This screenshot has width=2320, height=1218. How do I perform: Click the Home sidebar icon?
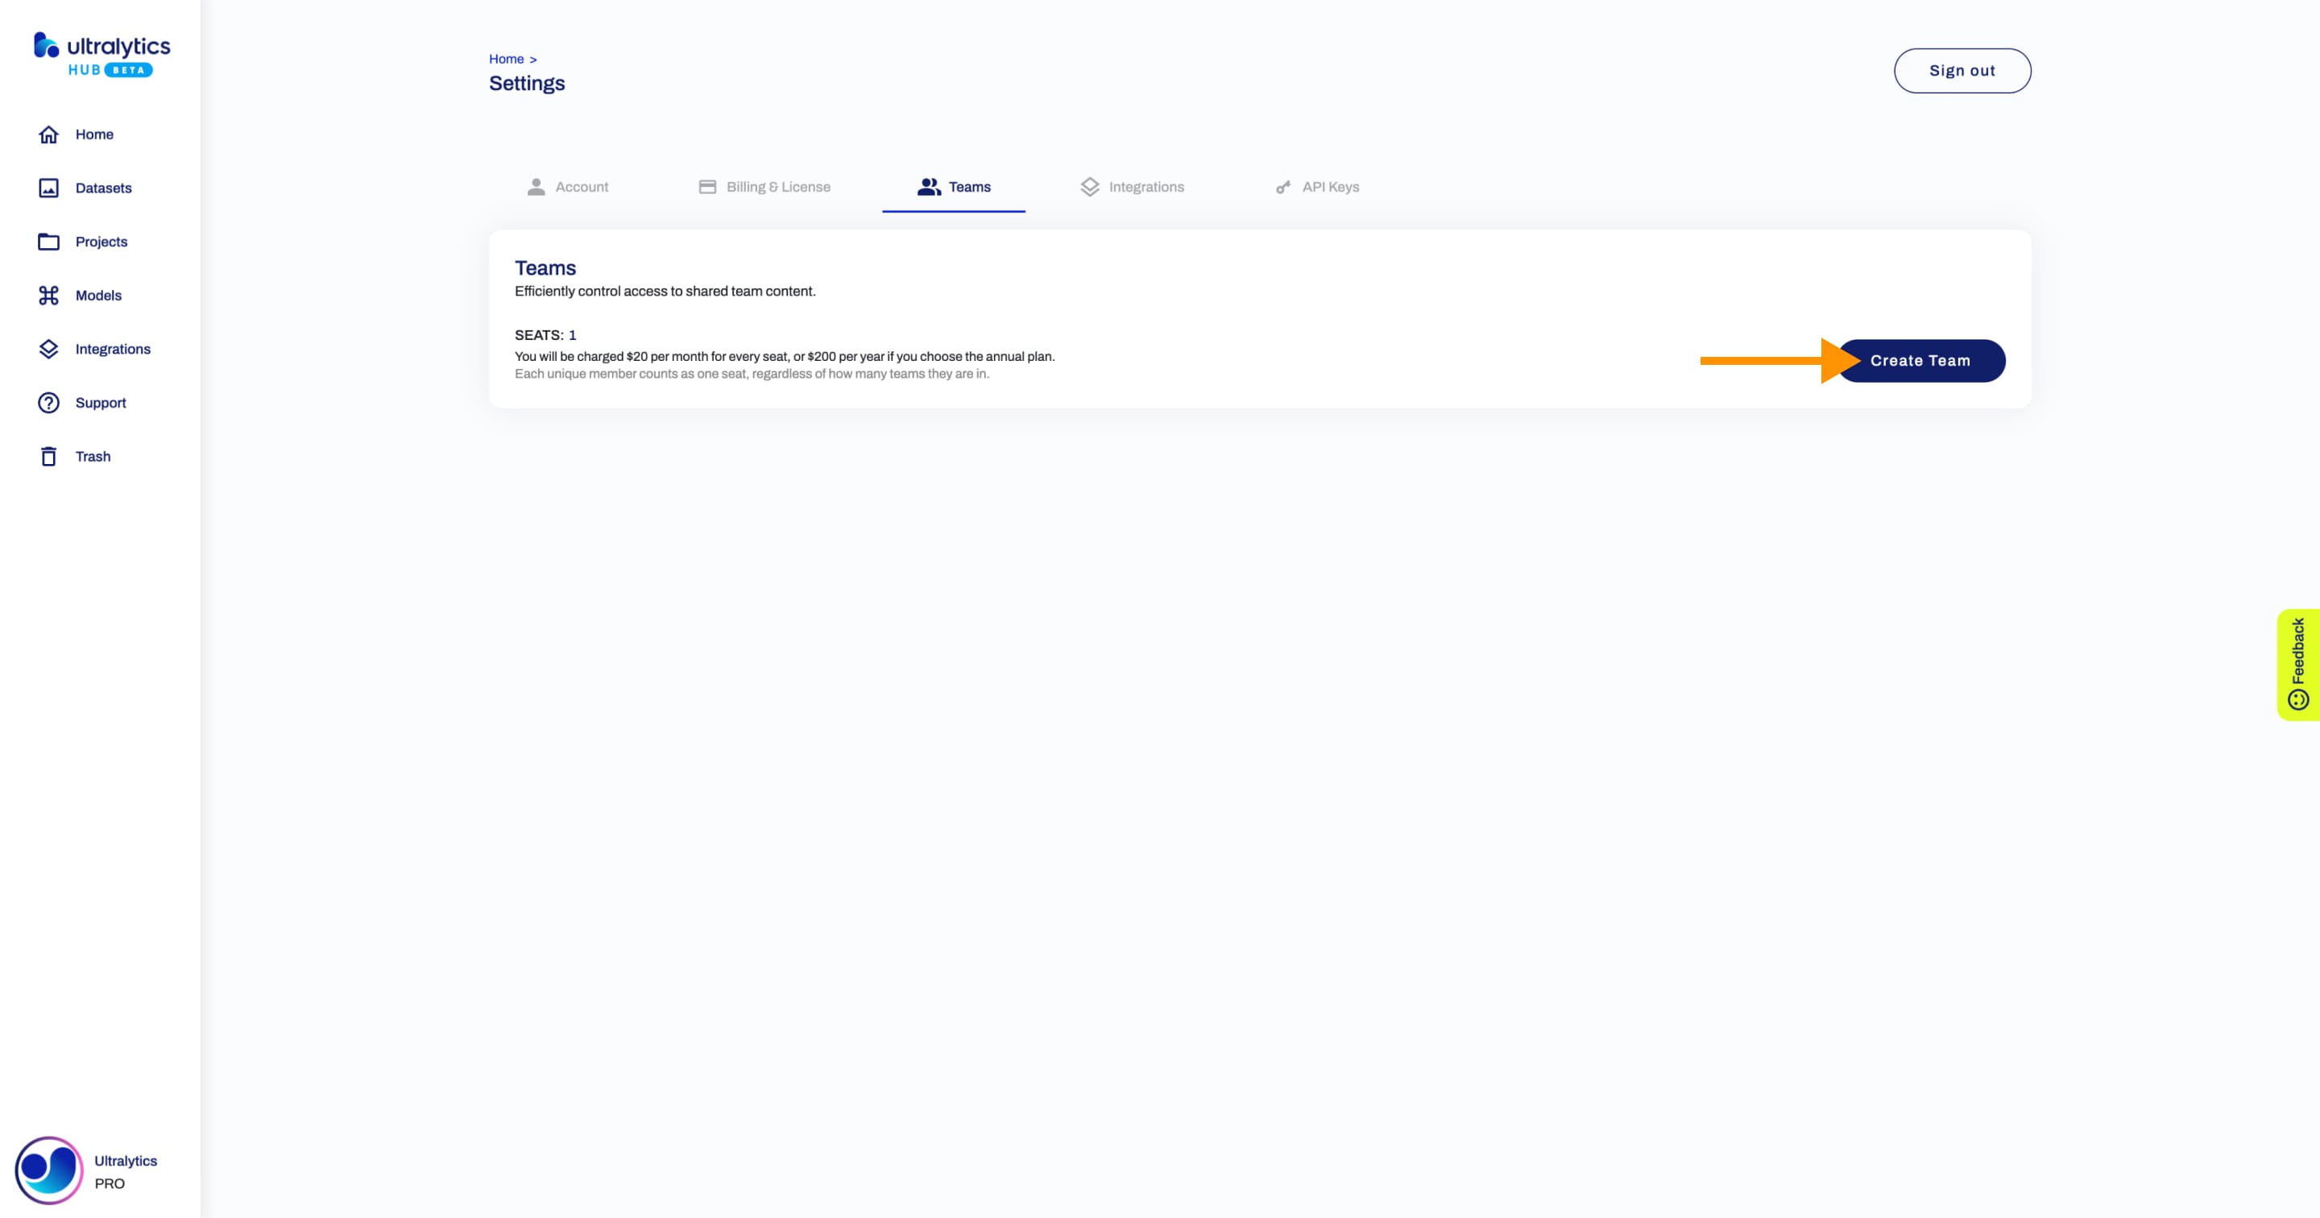tap(48, 135)
